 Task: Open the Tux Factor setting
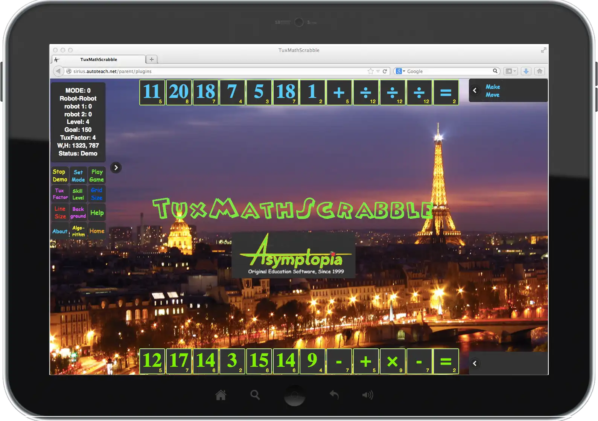click(60, 194)
